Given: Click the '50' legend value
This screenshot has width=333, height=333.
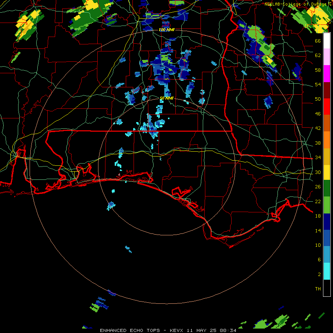Looking at the screenshot, I should point(318,99).
